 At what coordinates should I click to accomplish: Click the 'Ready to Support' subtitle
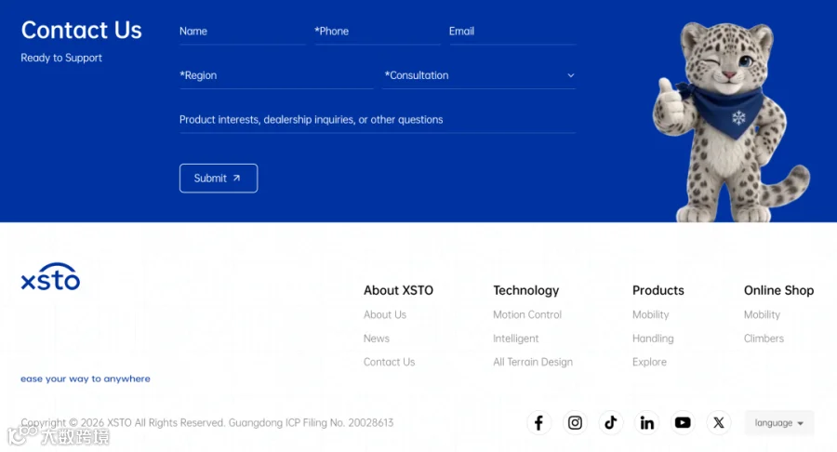[61, 58]
